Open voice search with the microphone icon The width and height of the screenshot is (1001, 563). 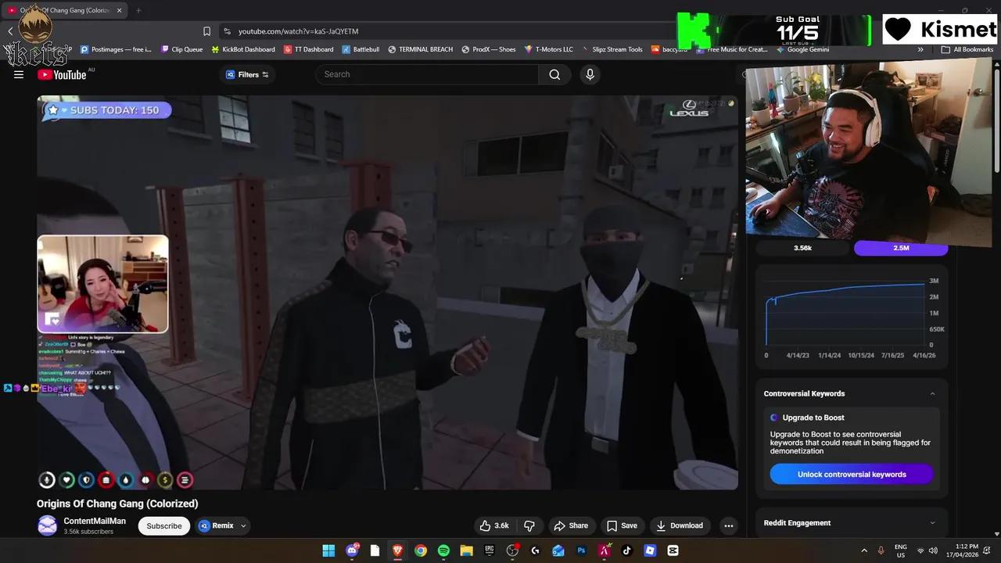pyautogui.click(x=590, y=74)
